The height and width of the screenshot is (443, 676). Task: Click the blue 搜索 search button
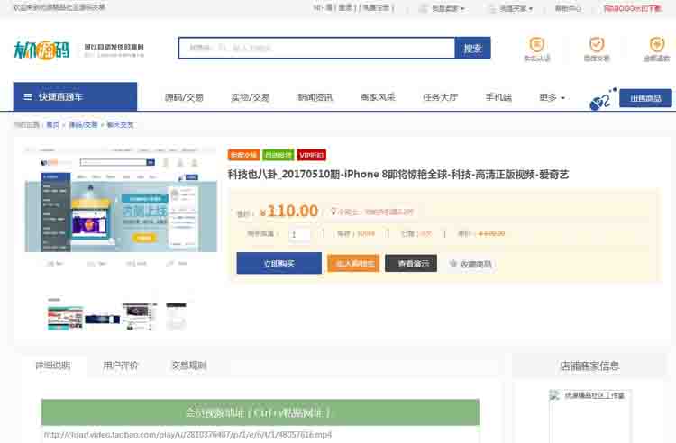(x=472, y=49)
